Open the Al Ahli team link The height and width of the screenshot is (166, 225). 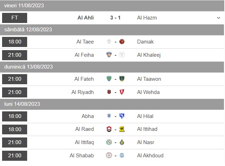tap(86, 18)
